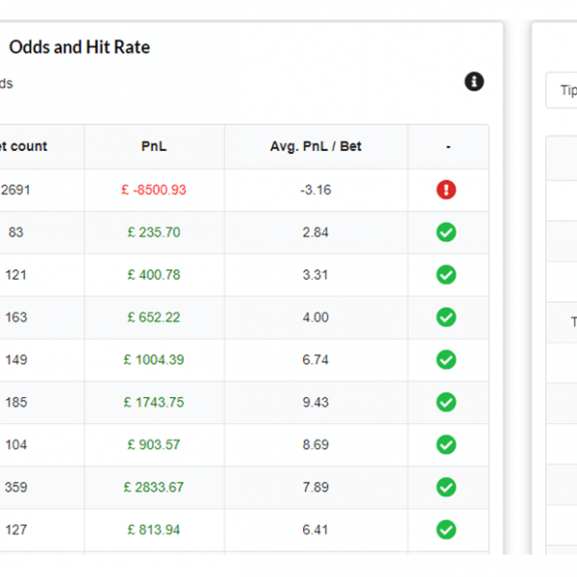Select the £ 1743.75 PnL cell
The height and width of the screenshot is (577, 577).
(154, 402)
